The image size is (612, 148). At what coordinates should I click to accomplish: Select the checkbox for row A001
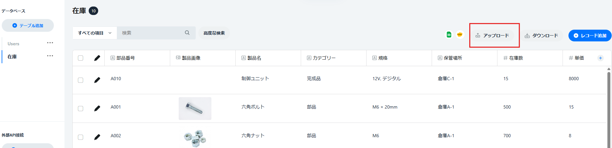[x=81, y=109]
